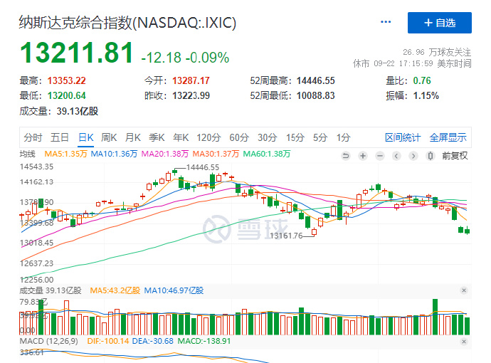This screenshot has width=491, height=363.
Task: Click the DIF:-100.14 value
Action: tap(108, 341)
